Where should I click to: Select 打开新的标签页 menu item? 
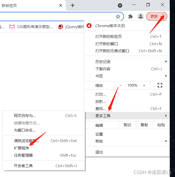[x=127, y=37]
